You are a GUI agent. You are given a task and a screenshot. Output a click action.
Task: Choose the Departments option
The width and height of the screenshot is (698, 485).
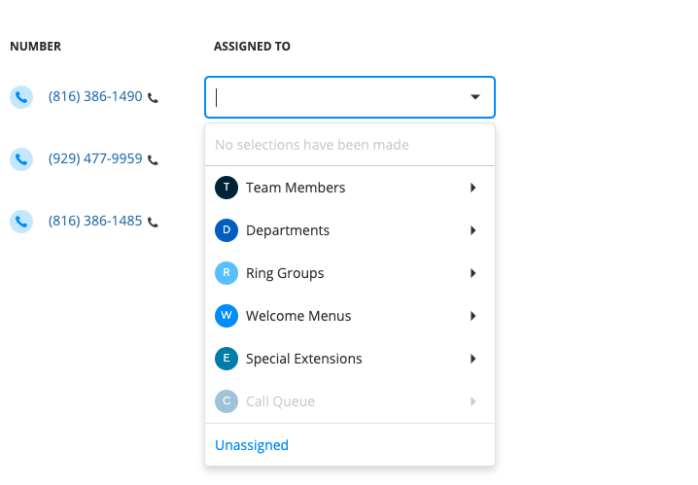349,230
